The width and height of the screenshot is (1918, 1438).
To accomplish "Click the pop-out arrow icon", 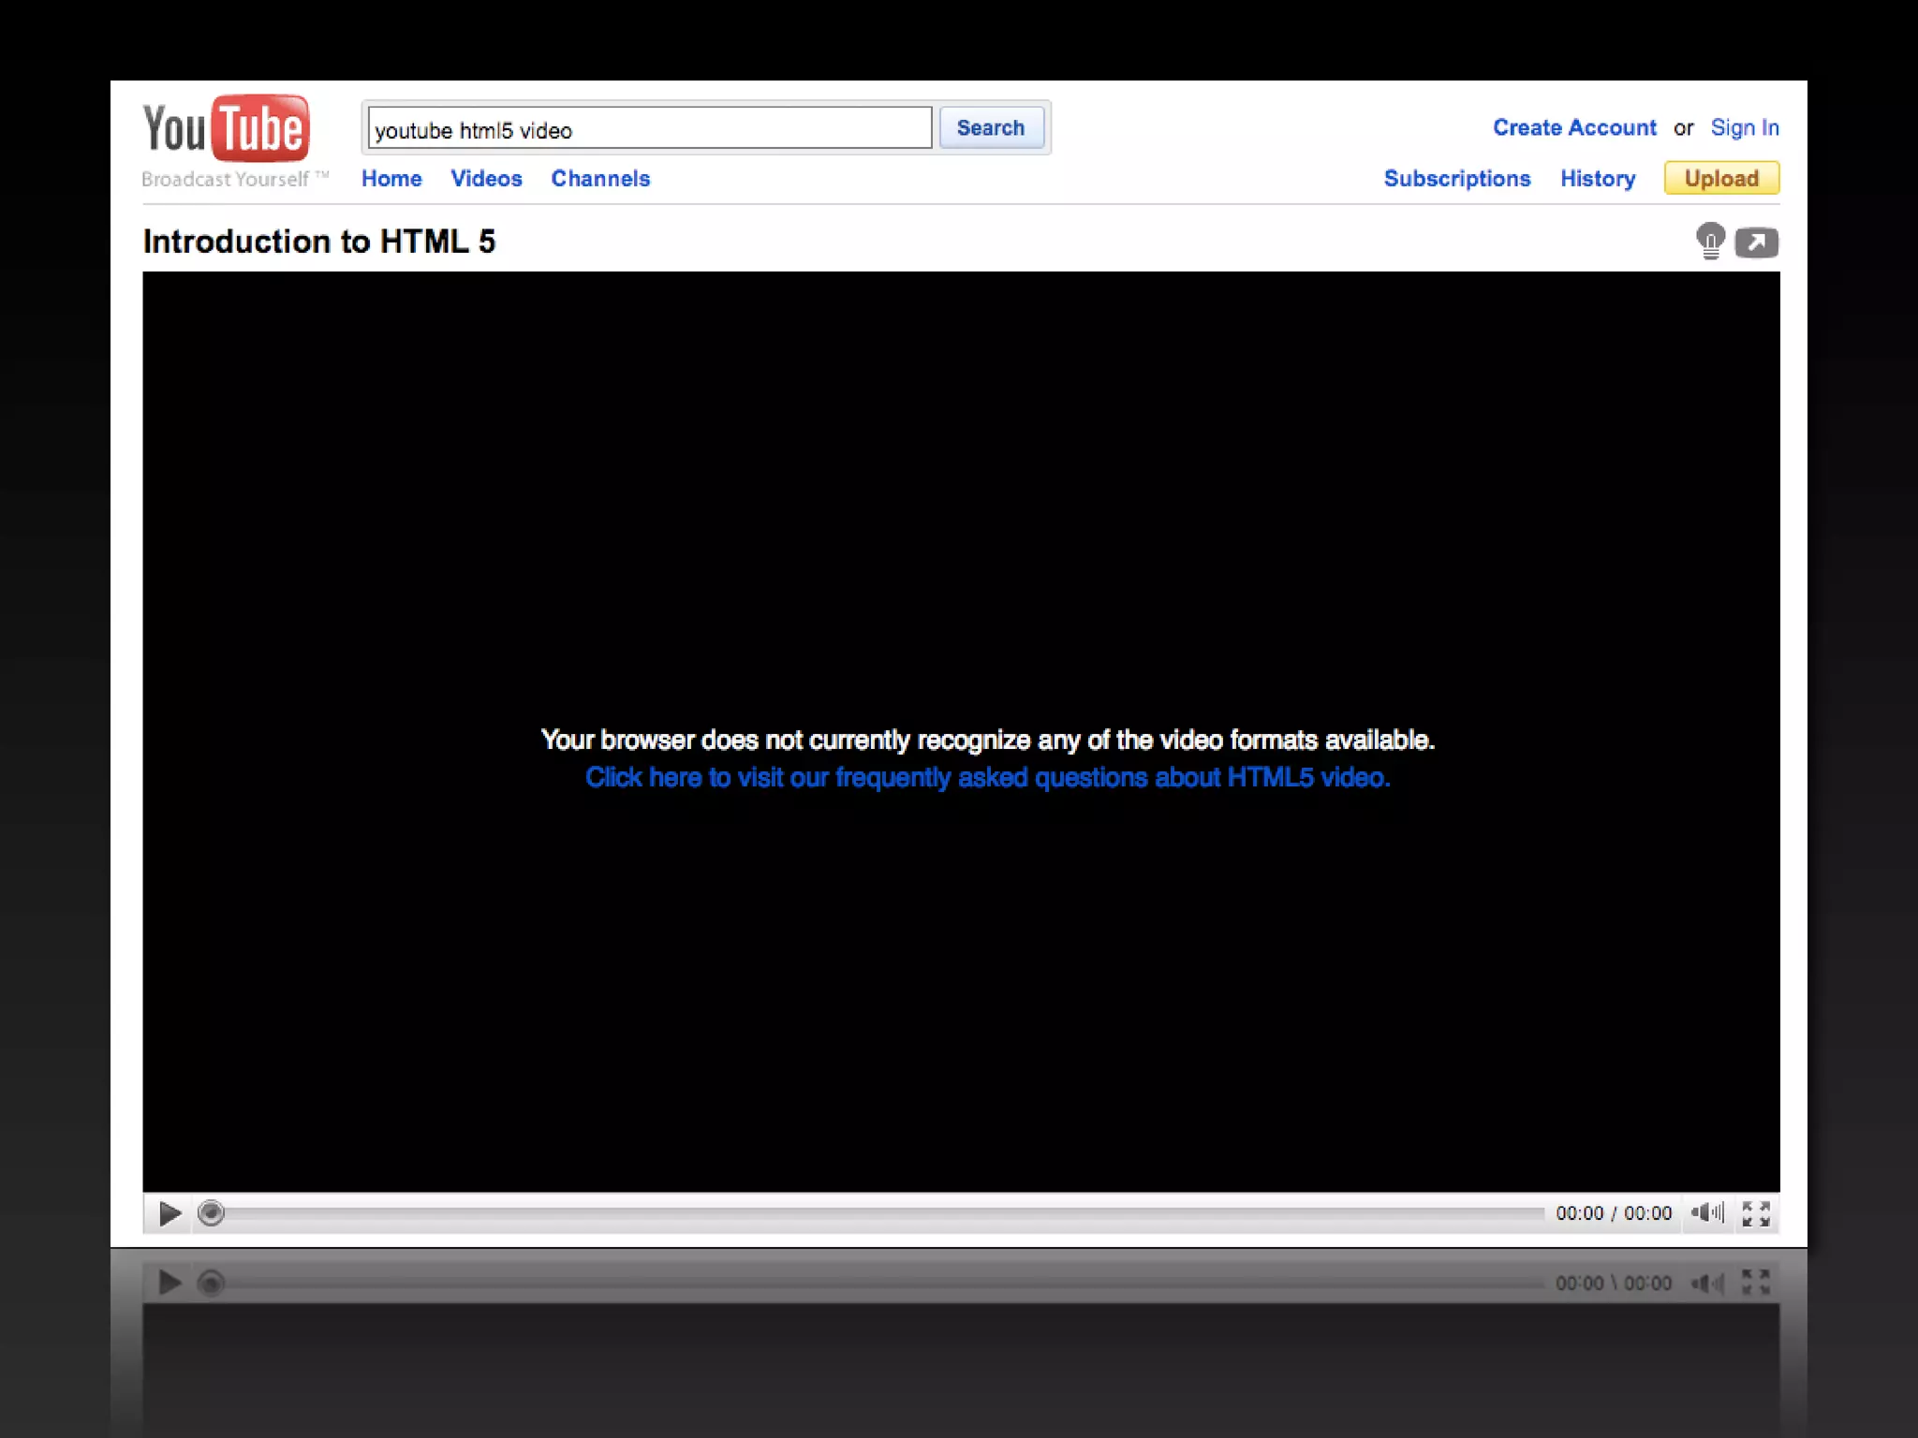I will [1756, 242].
